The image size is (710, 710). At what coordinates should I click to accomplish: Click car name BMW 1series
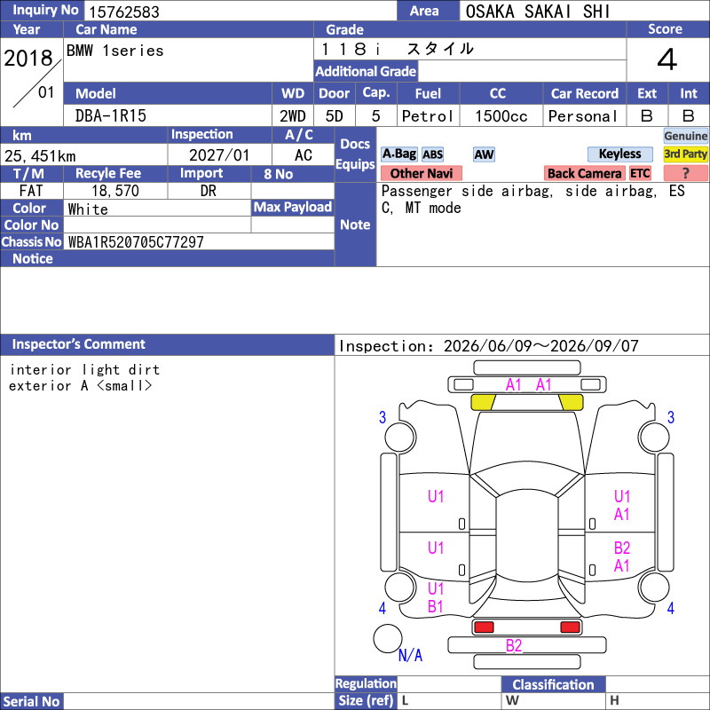[x=115, y=51]
